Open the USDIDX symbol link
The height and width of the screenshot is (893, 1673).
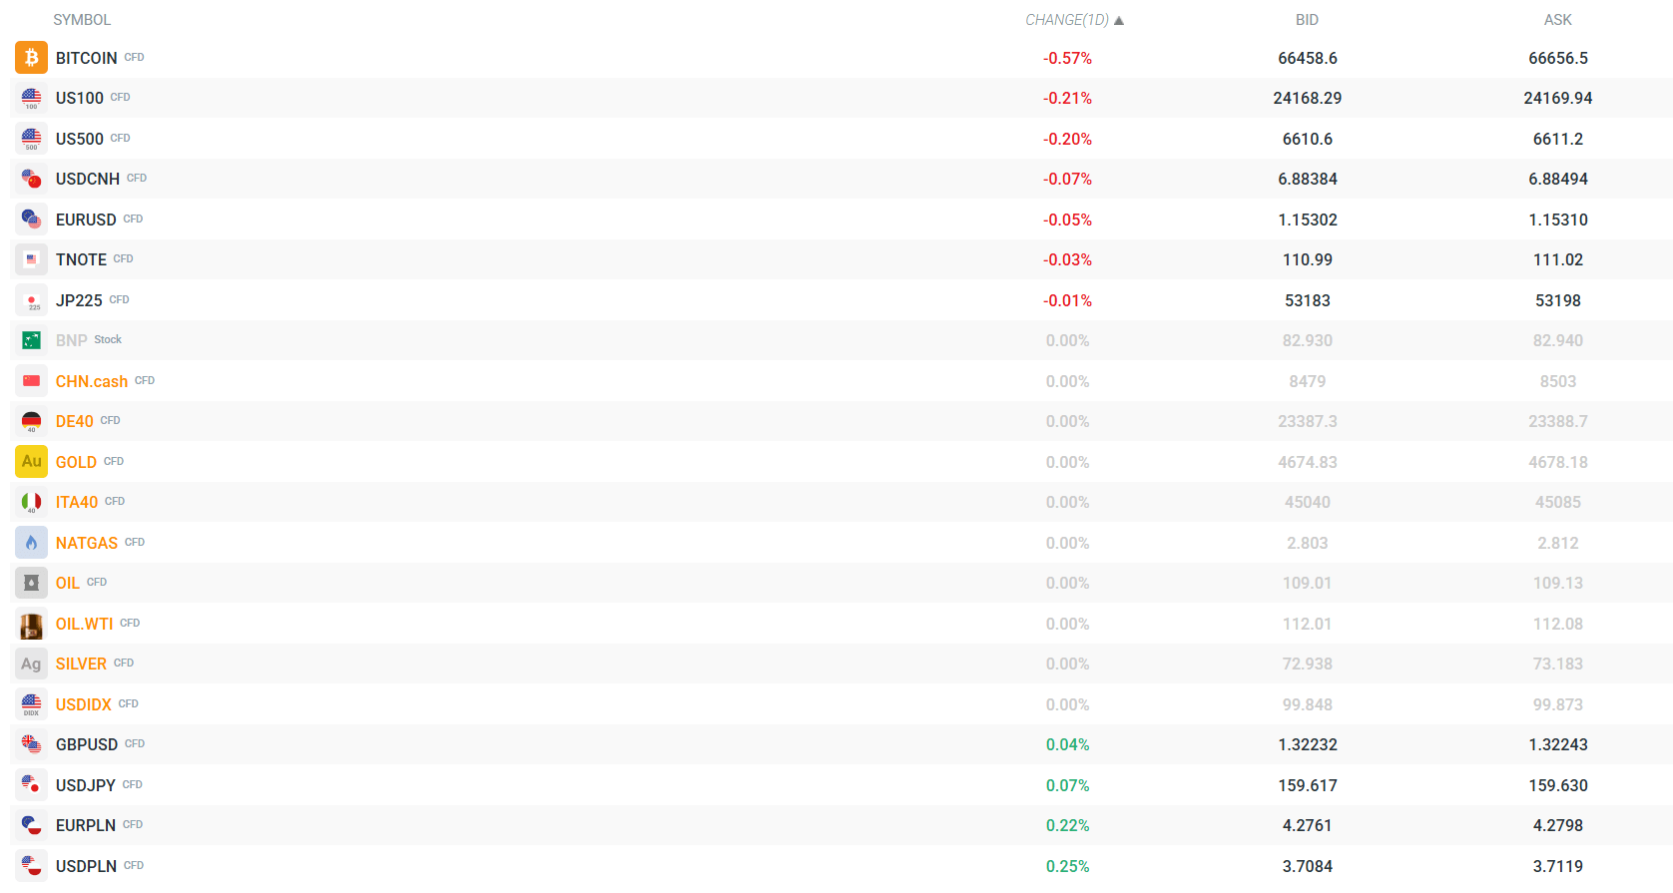[x=84, y=704]
